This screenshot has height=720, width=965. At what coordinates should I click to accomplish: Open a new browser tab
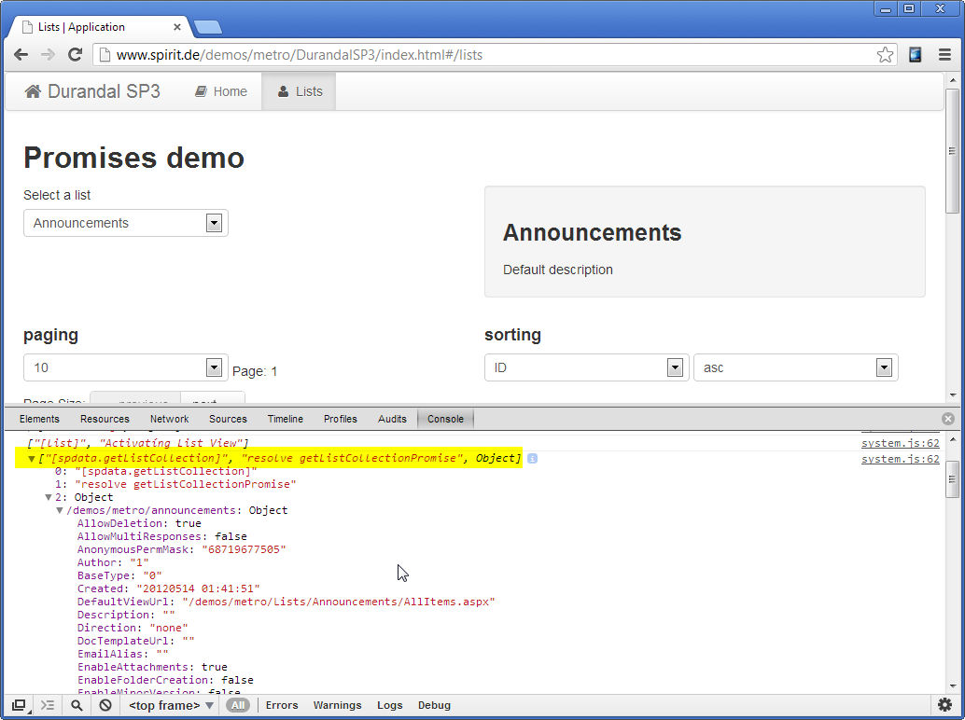(x=208, y=27)
